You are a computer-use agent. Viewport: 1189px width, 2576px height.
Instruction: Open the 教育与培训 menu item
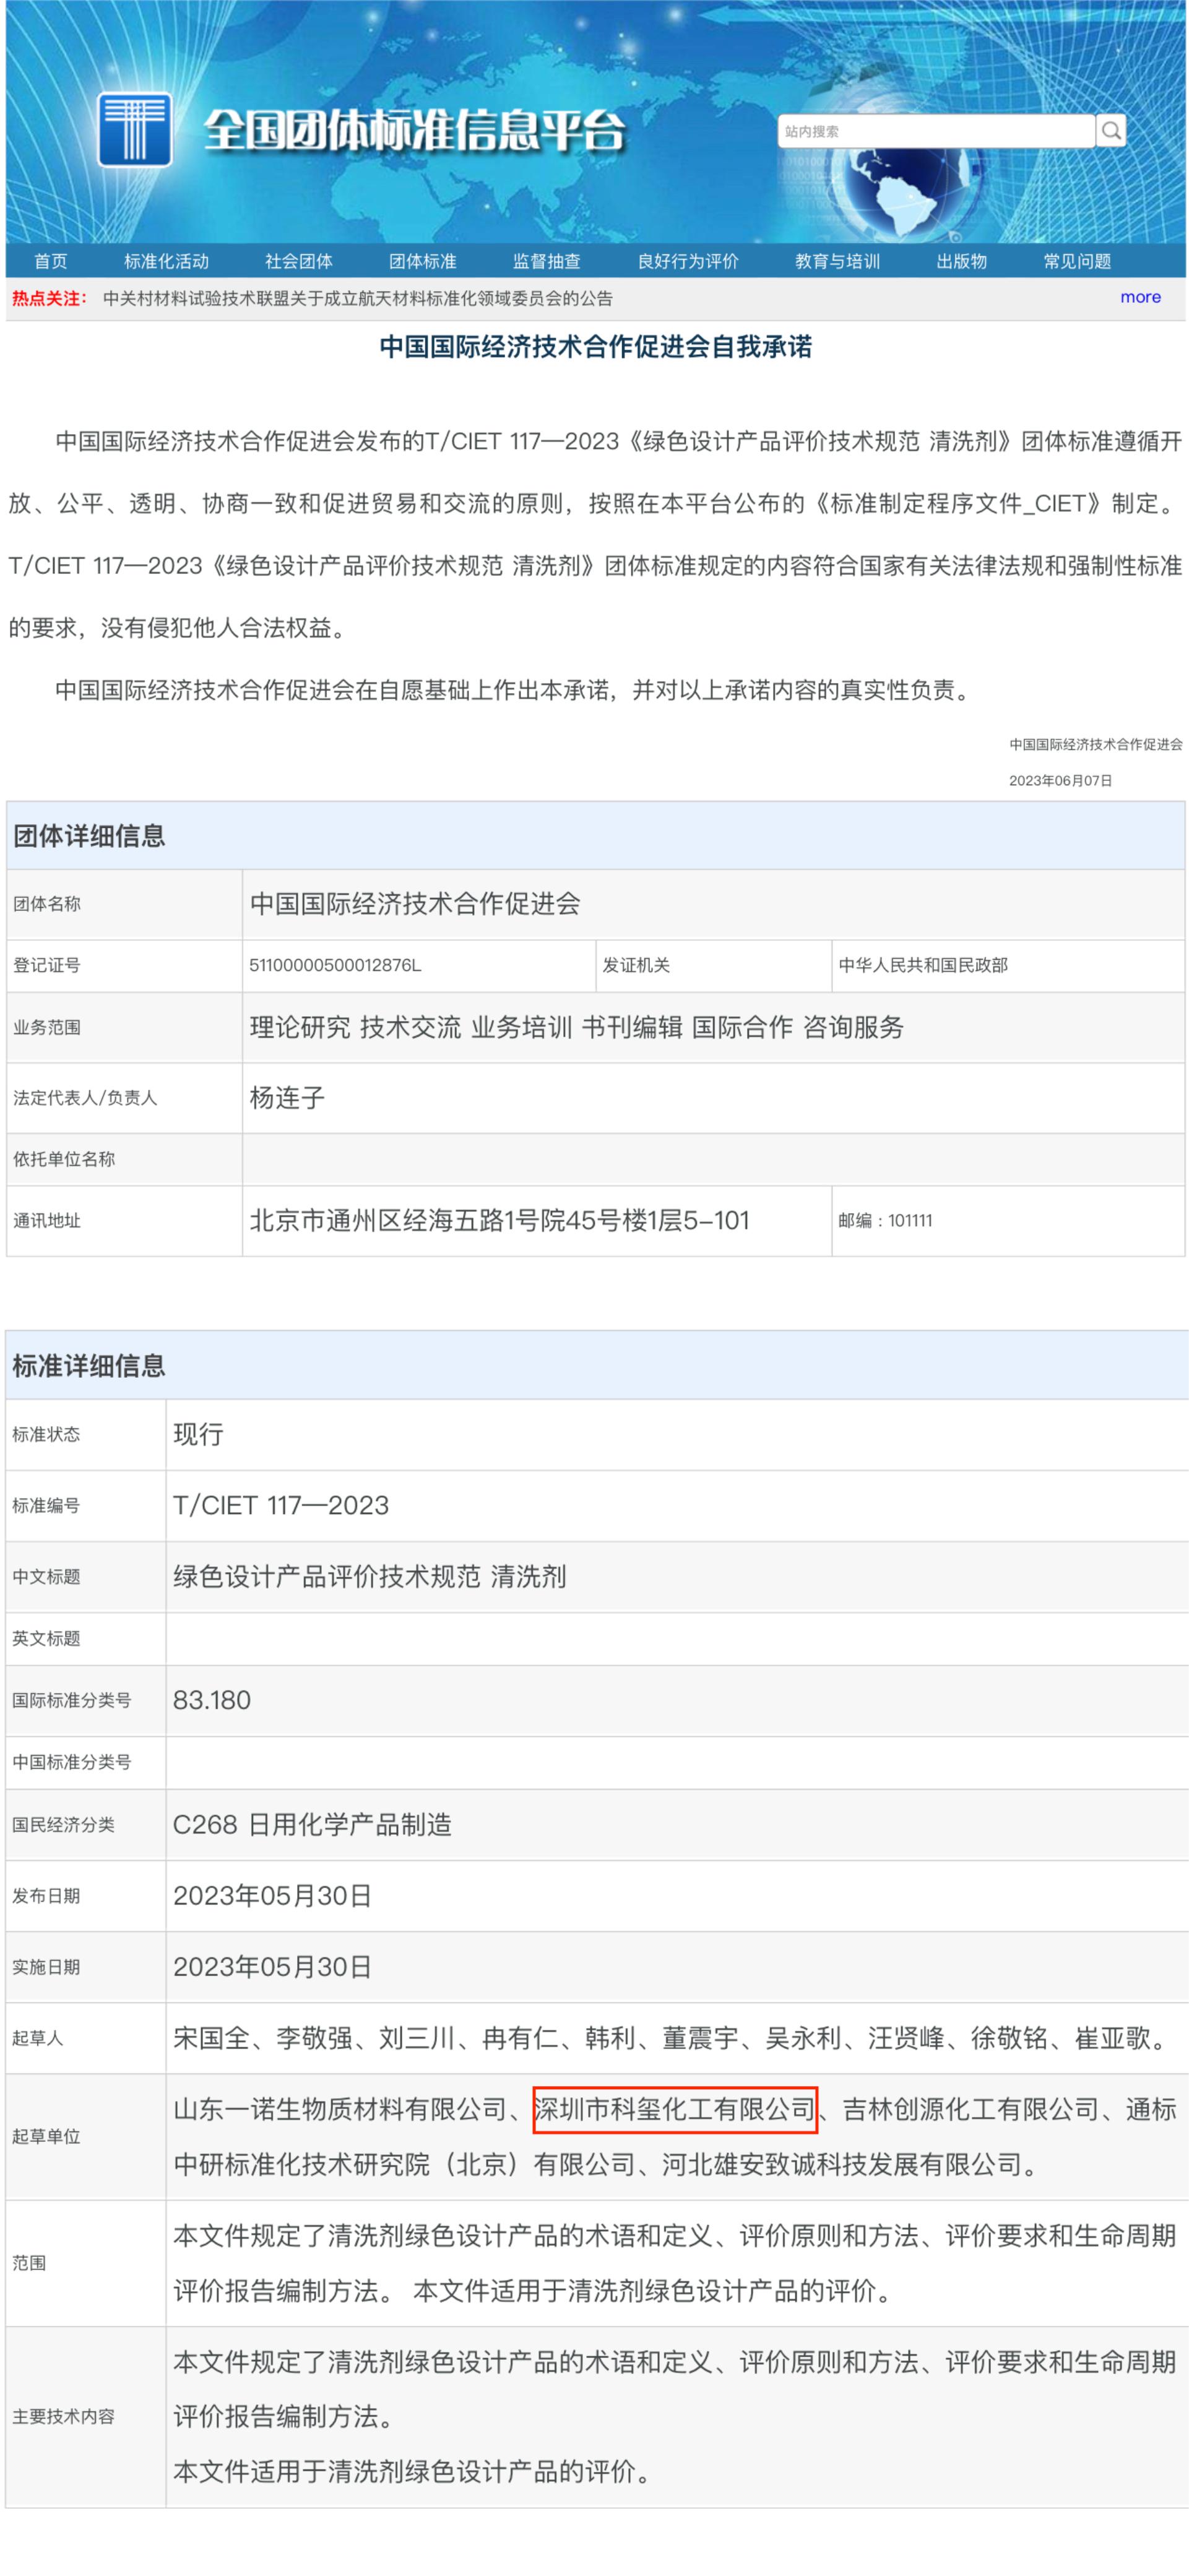[x=836, y=261]
